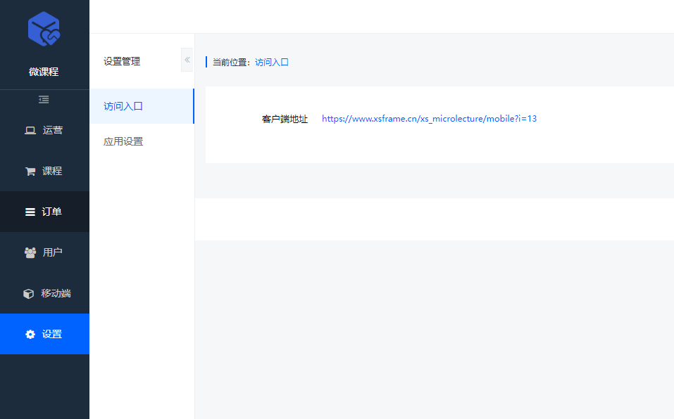Collapse the 设置管理 submenu panel arrow
This screenshot has height=419, width=674.
click(x=187, y=60)
